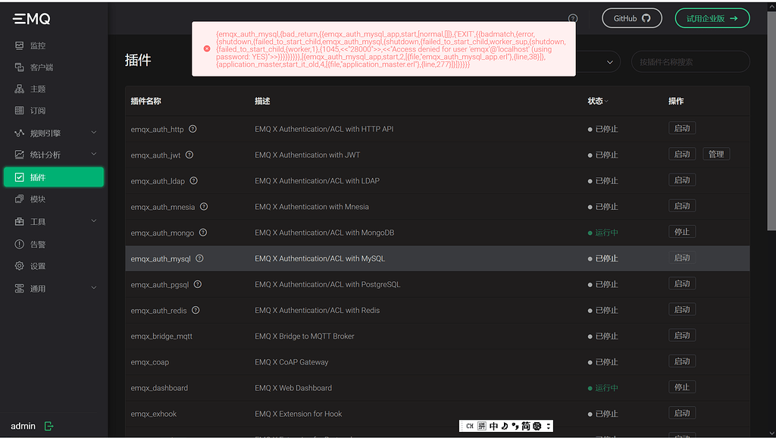Open the 监控 menu item
The image size is (776, 438).
[38, 45]
